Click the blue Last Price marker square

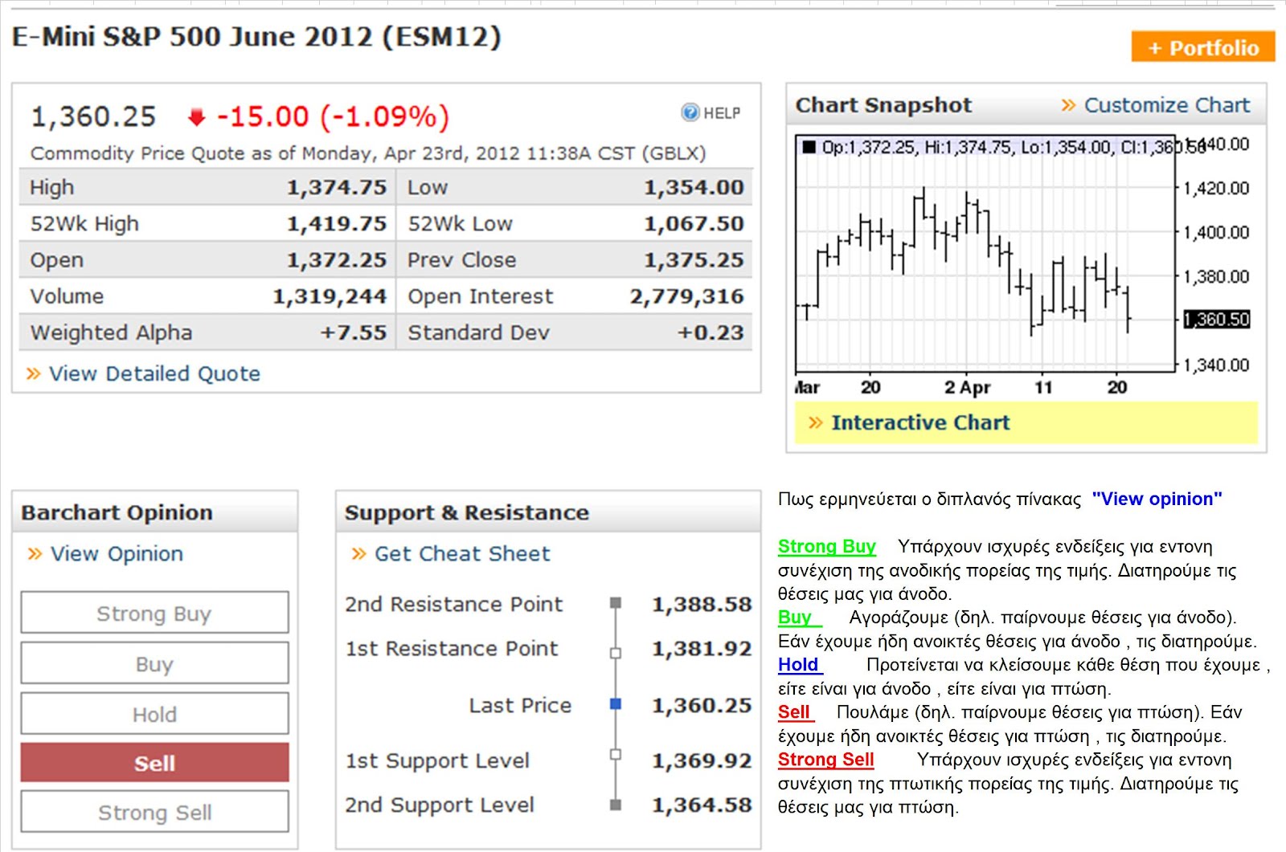coord(616,704)
